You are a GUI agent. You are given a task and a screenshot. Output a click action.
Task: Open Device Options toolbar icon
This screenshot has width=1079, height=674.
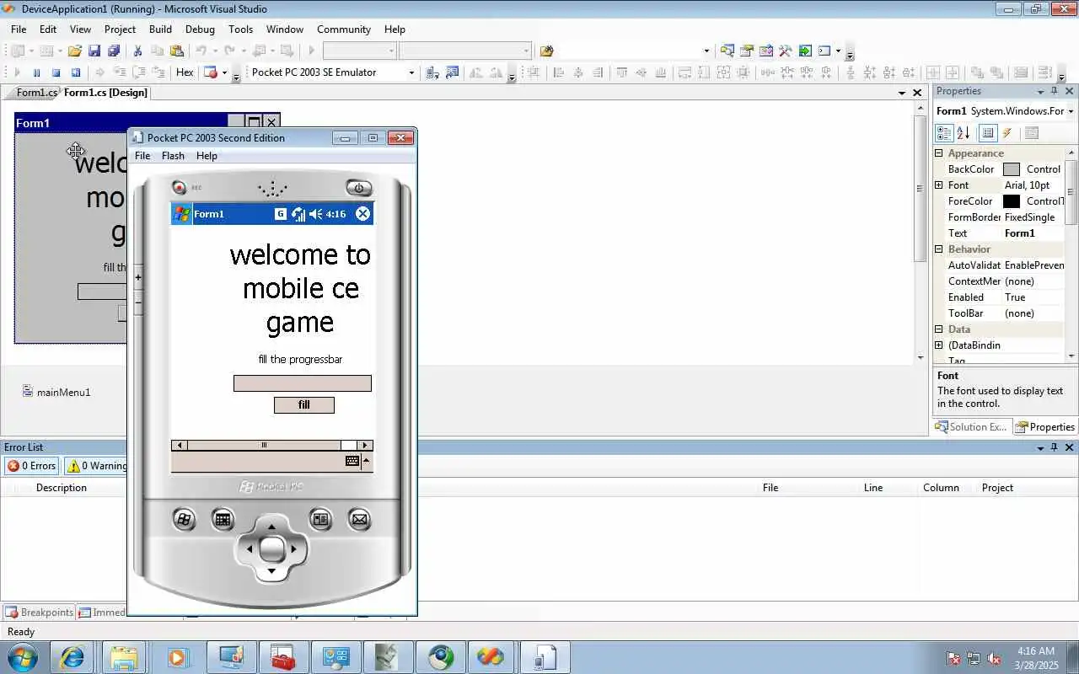pos(452,72)
